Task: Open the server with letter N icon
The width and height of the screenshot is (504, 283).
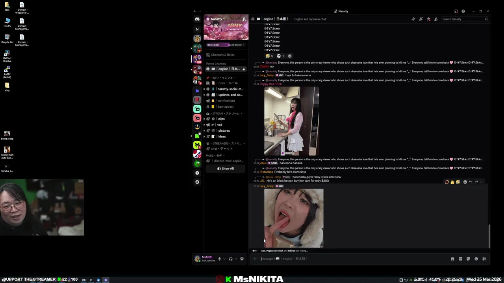Action: coord(197,29)
